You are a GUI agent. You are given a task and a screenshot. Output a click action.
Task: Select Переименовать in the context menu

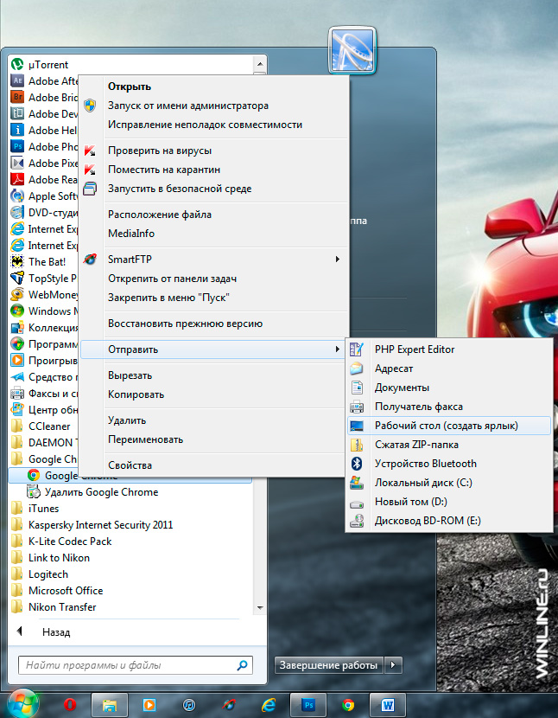pos(214,439)
